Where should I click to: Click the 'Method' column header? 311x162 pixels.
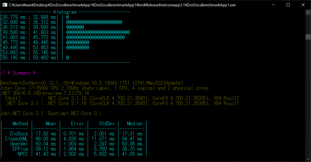click(20, 123)
